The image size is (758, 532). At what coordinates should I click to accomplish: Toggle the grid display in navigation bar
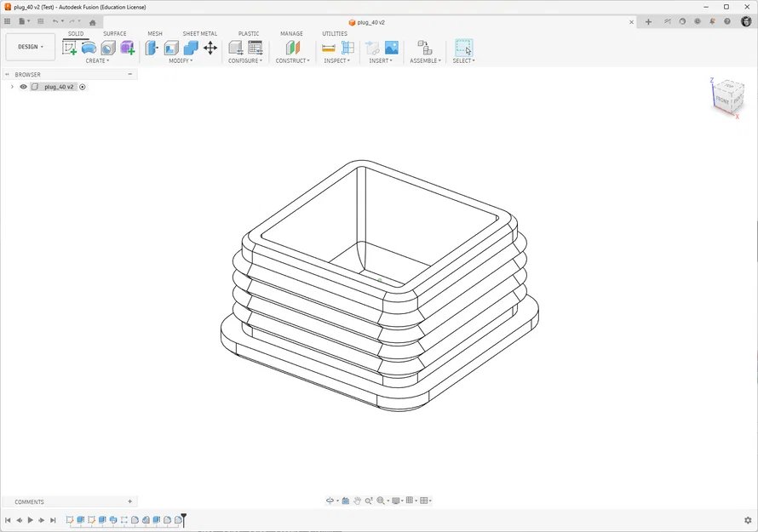(x=409, y=501)
